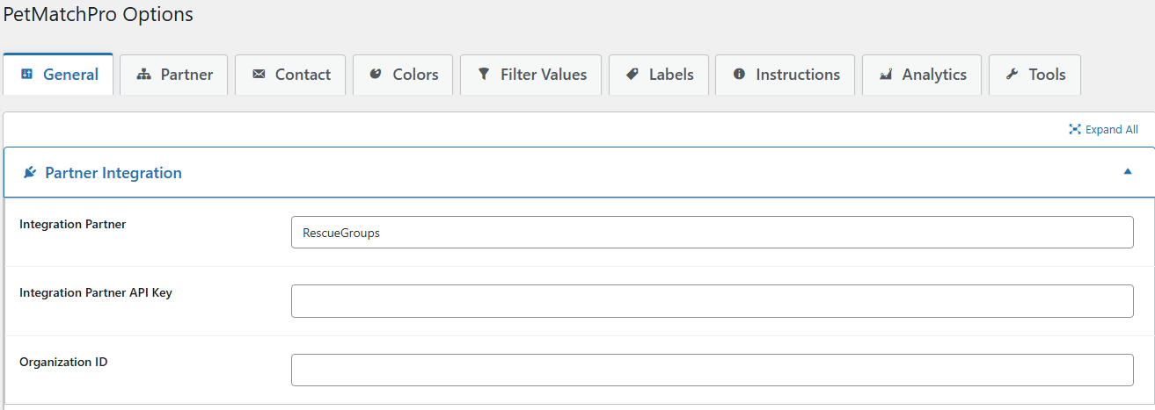The image size is (1155, 410).
Task: Open the Tools tab
Action: pos(1034,75)
